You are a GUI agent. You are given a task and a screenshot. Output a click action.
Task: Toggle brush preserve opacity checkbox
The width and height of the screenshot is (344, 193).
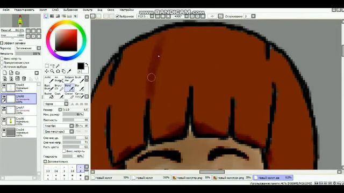64,151
